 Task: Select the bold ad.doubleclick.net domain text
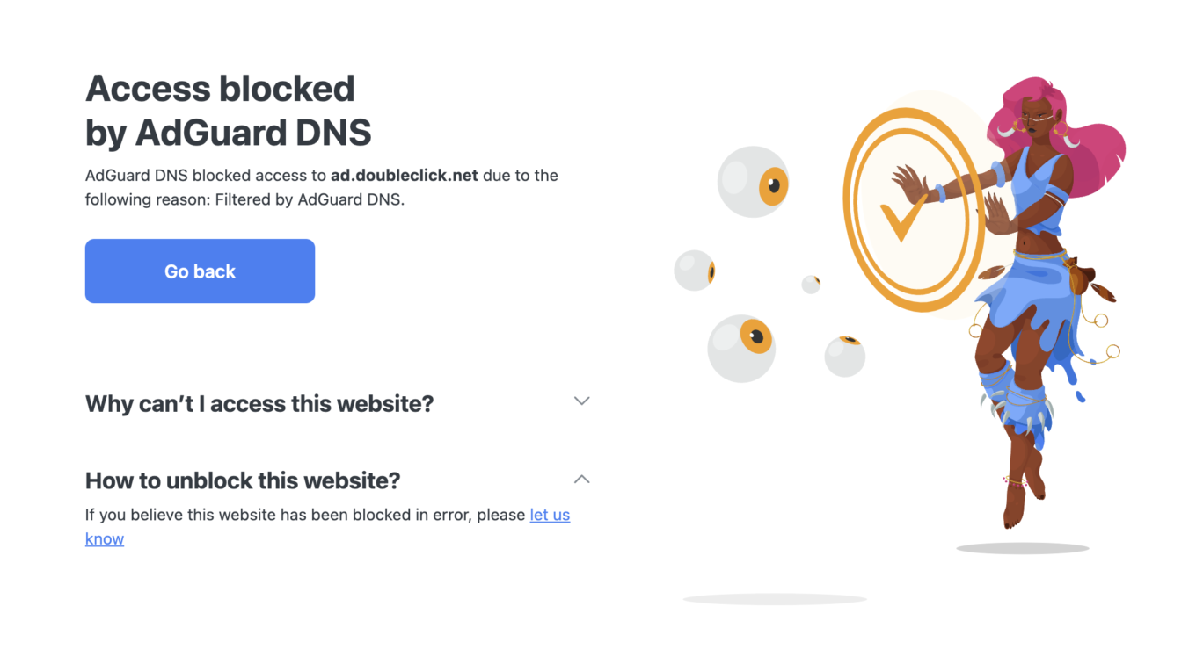point(404,175)
